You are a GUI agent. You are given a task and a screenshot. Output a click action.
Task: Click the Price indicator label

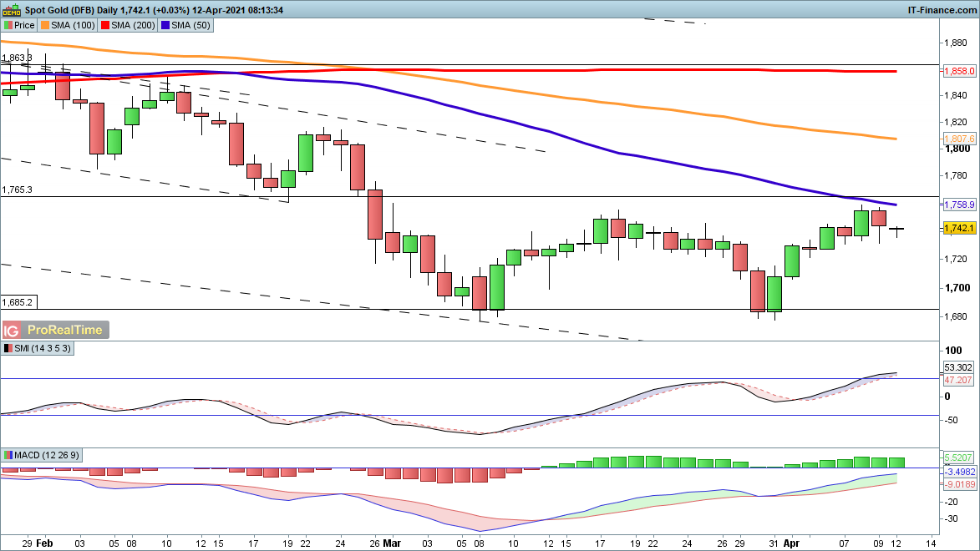point(24,25)
